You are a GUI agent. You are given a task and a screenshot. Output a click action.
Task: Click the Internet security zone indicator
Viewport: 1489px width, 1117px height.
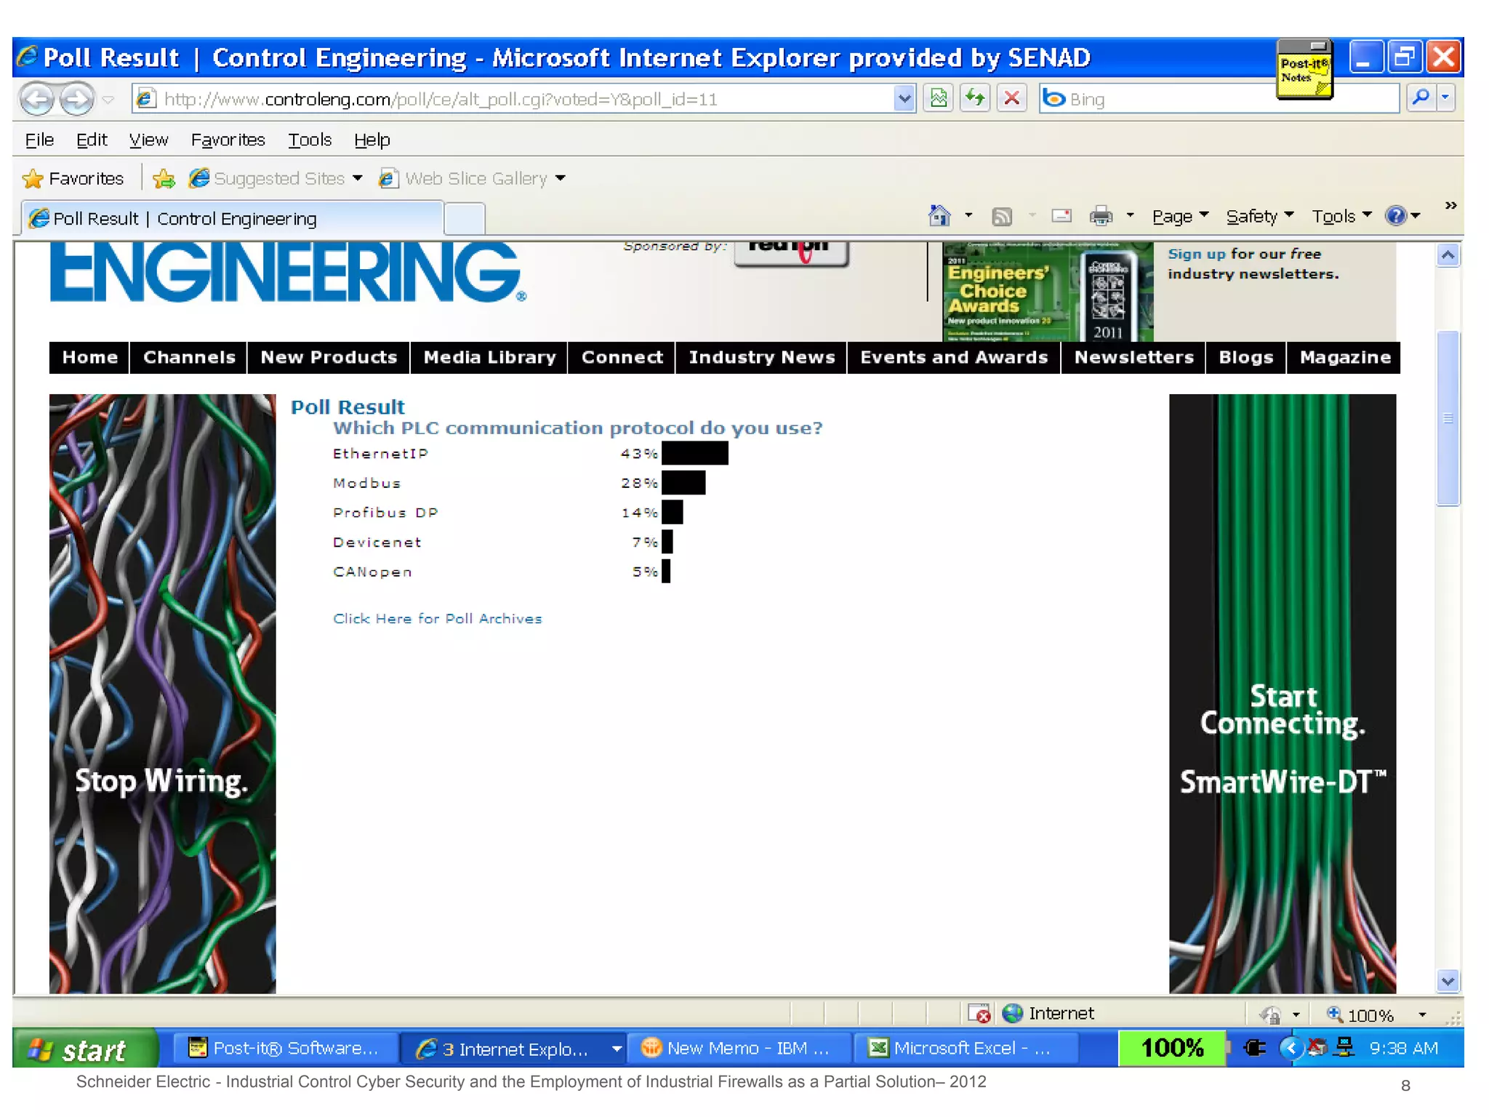[x=1048, y=1013]
